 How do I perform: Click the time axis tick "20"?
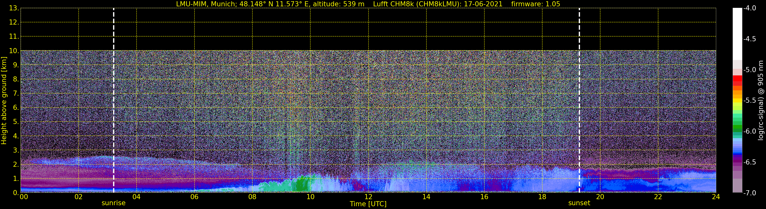click(600, 197)
